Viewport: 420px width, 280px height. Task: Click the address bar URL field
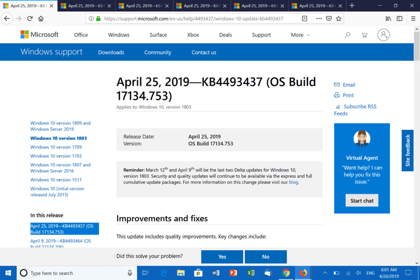click(193, 18)
